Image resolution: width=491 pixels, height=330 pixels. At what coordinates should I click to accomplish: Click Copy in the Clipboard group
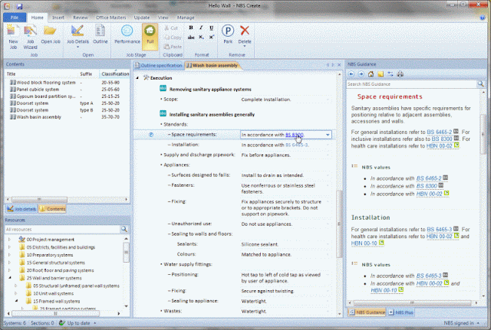pyautogui.click(x=173, y=38)
